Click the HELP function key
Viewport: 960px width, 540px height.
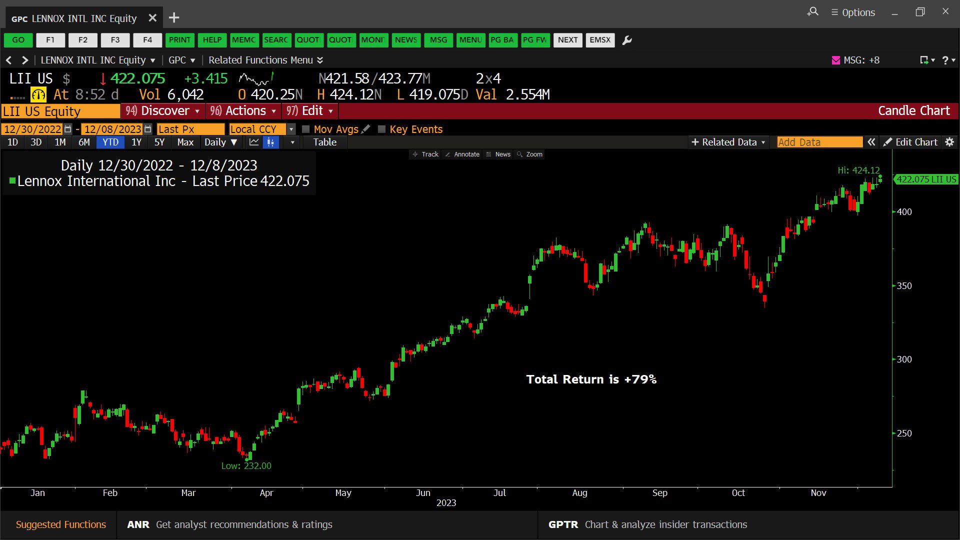212,40
